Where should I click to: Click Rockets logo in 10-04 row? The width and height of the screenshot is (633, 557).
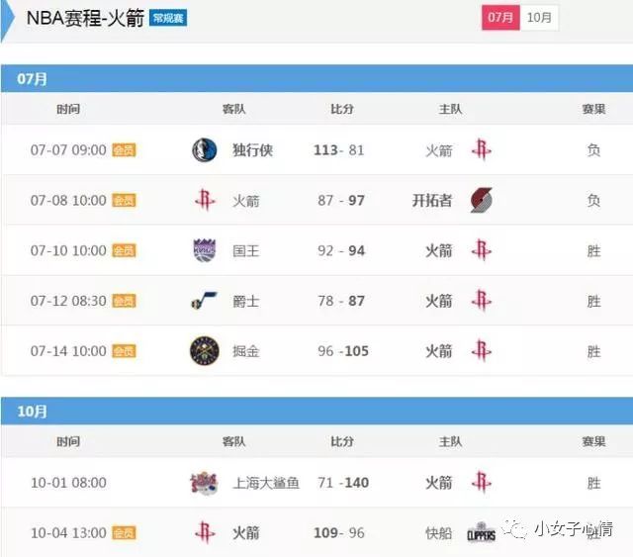205,533
